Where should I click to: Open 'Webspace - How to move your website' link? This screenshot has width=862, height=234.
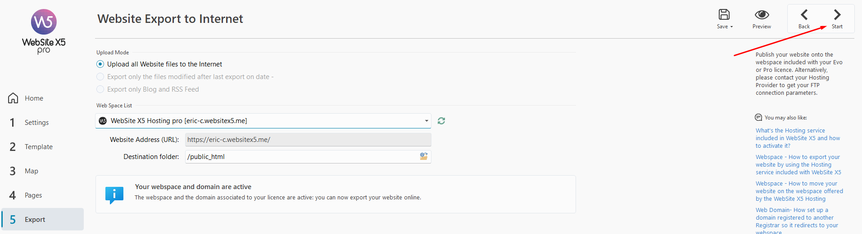[799, 191]
